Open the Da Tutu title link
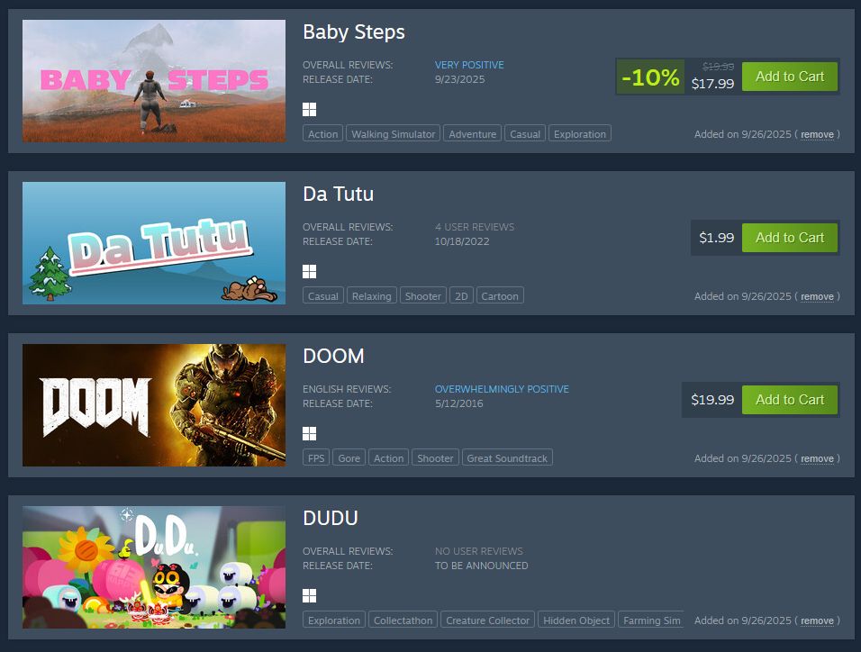Image resolution: width=861 pixels, height=652 pixels. click(x=339, y=194)
